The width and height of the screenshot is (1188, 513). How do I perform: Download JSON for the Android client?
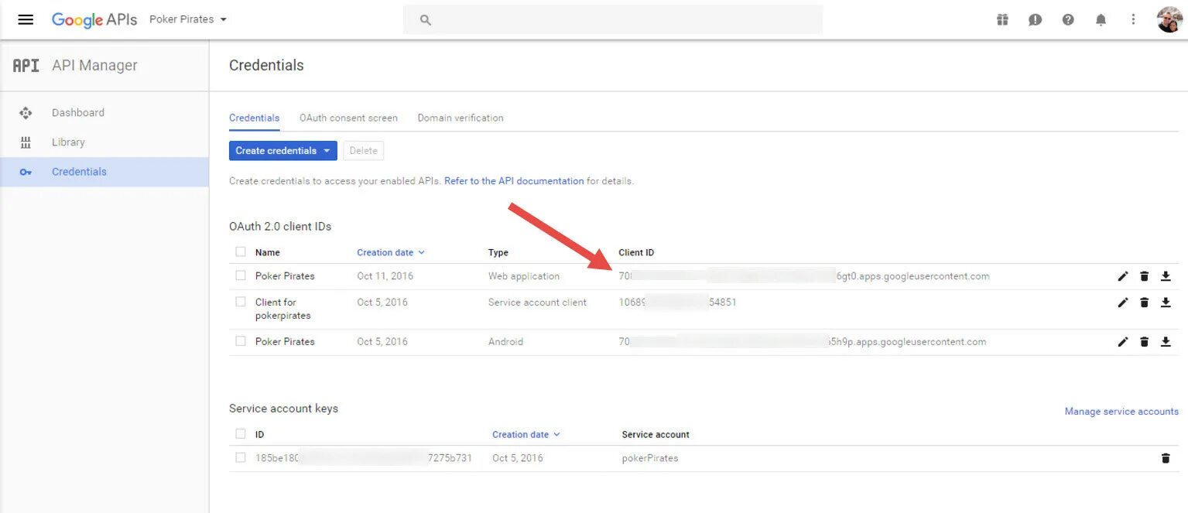coord(1166,342)
